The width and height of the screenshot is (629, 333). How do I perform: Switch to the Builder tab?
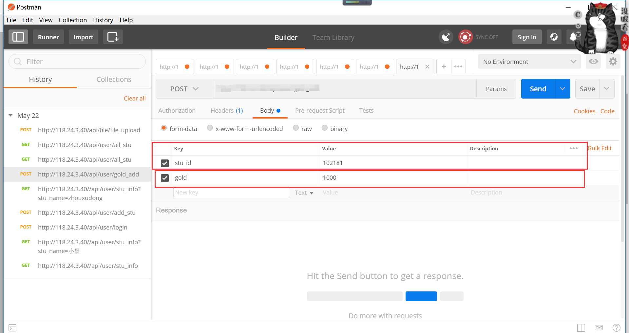[286, 37]
